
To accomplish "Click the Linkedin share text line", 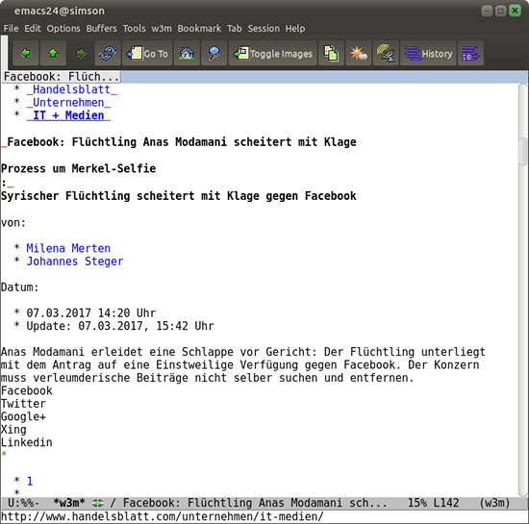I will [x=27, y=442].
